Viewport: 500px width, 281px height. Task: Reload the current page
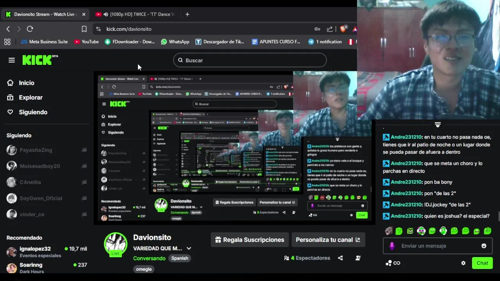30,29
